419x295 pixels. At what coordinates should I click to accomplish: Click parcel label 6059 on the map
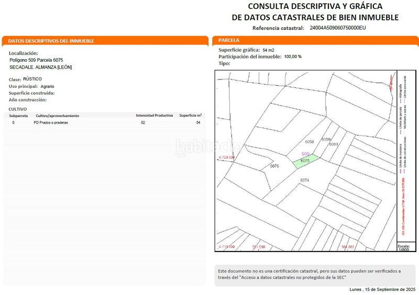coord(326,139)
